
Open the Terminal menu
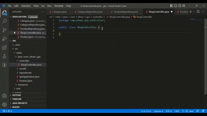59,6
